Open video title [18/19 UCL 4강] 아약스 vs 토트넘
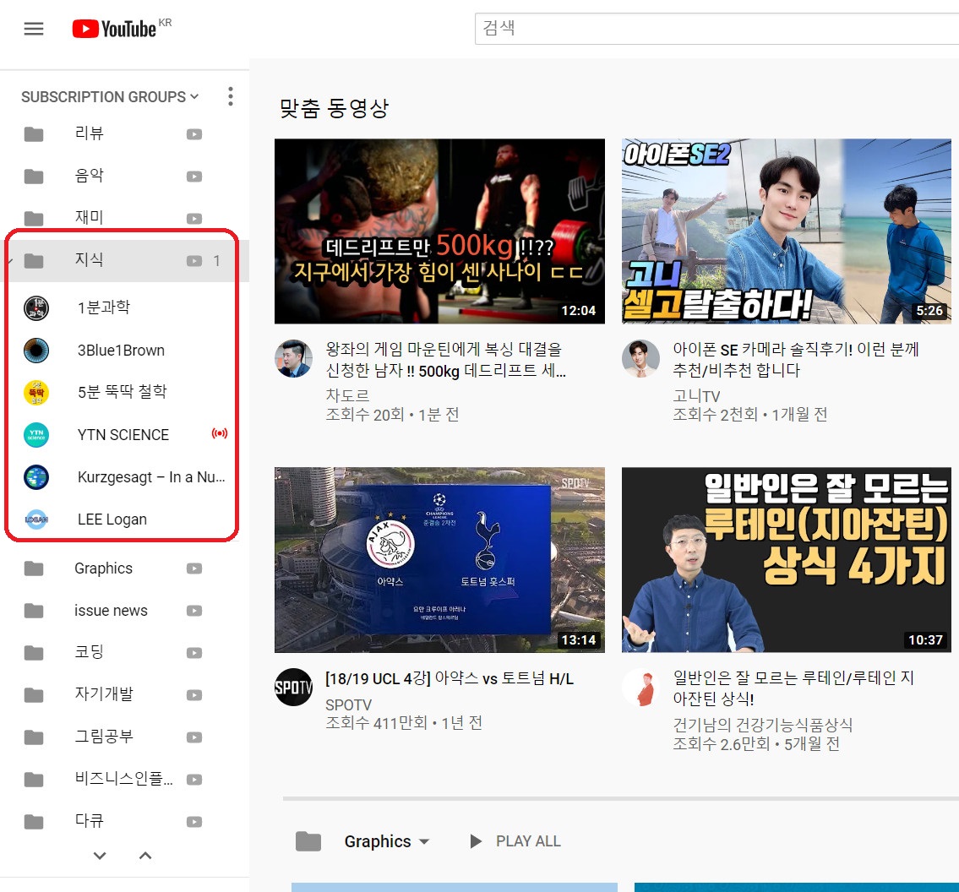This screenshot has width=959, height=892. [x=450, y=678]
